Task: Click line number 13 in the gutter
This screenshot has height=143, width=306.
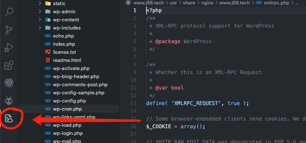Action: (133, 103)
